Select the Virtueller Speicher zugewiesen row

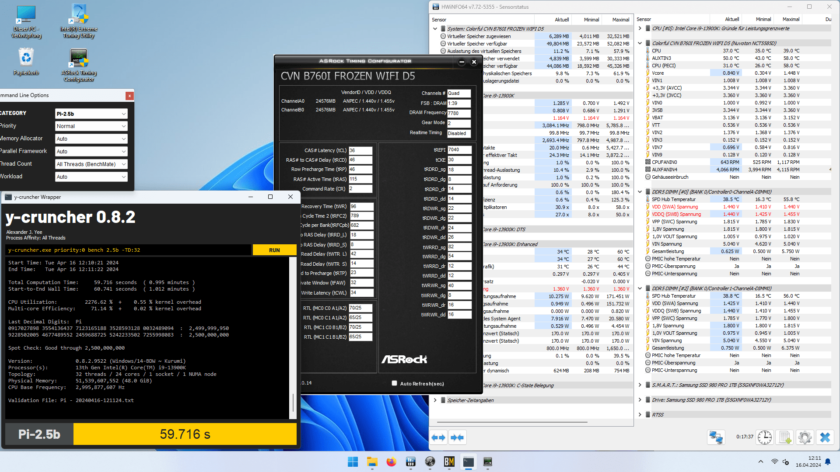pos(535,36)
